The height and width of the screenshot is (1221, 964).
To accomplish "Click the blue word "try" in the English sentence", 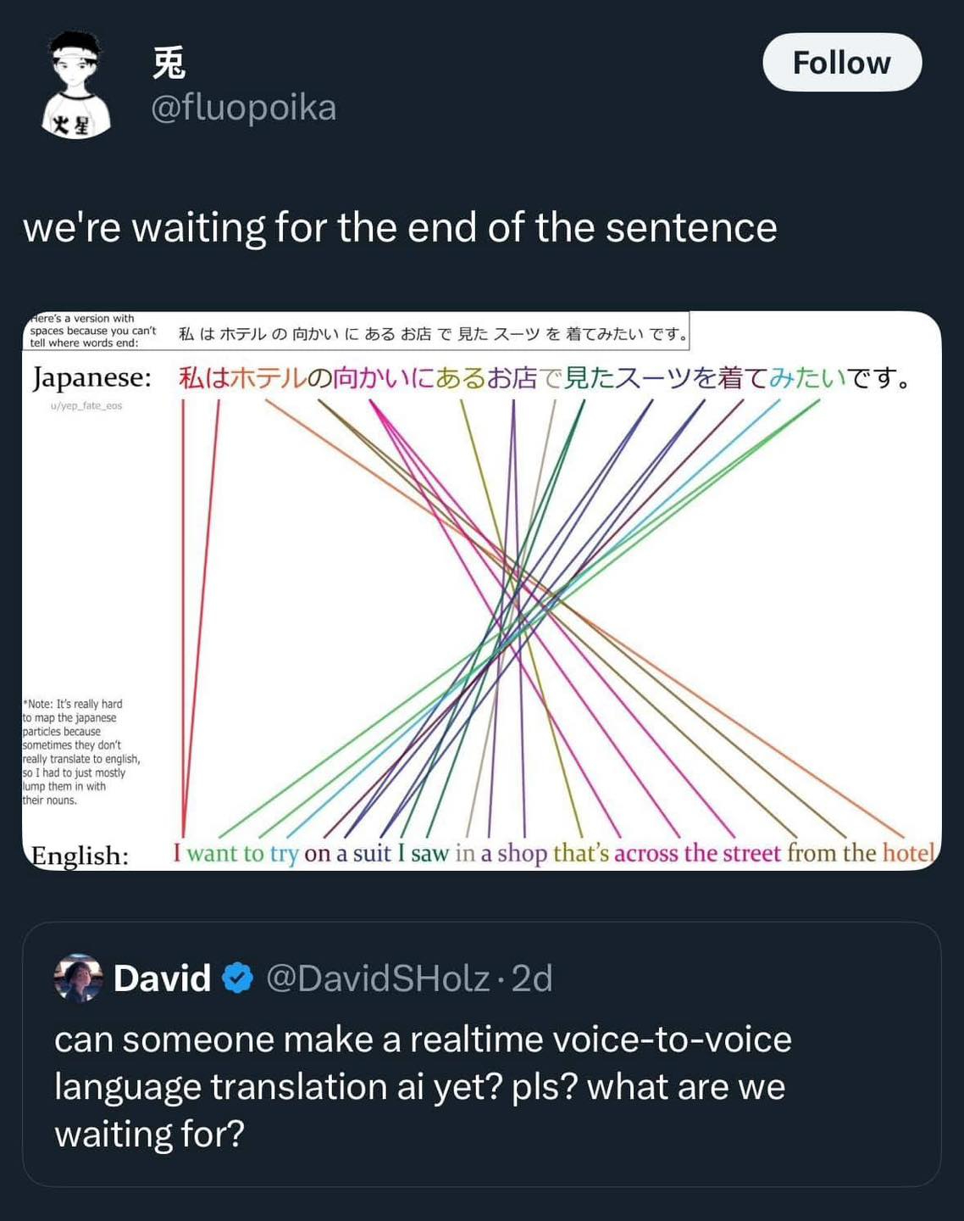I will click(x=284, y=853).
